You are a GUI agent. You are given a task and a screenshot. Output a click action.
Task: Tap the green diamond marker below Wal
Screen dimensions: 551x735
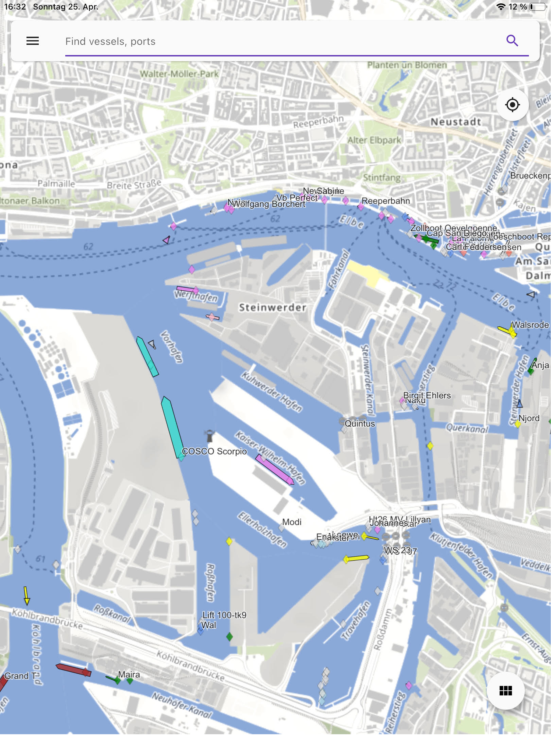click(229, 637)
